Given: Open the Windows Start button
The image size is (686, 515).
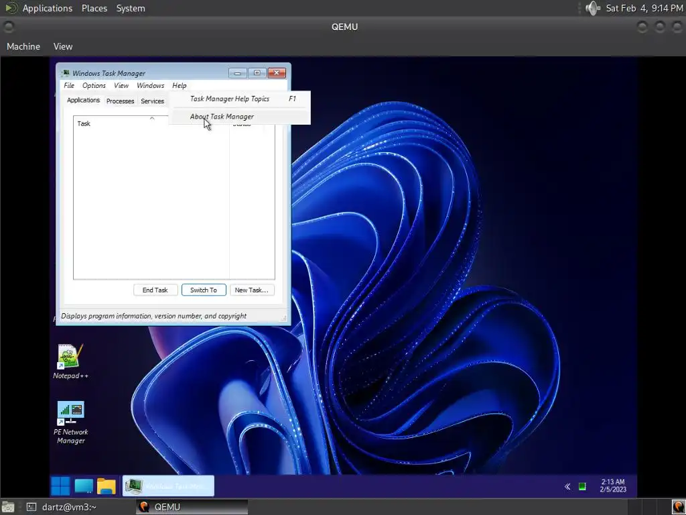Looking at the screenshot, I should (x=60, y=486).
